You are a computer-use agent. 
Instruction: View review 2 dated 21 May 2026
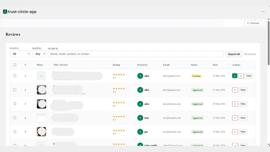click(243, 90)
